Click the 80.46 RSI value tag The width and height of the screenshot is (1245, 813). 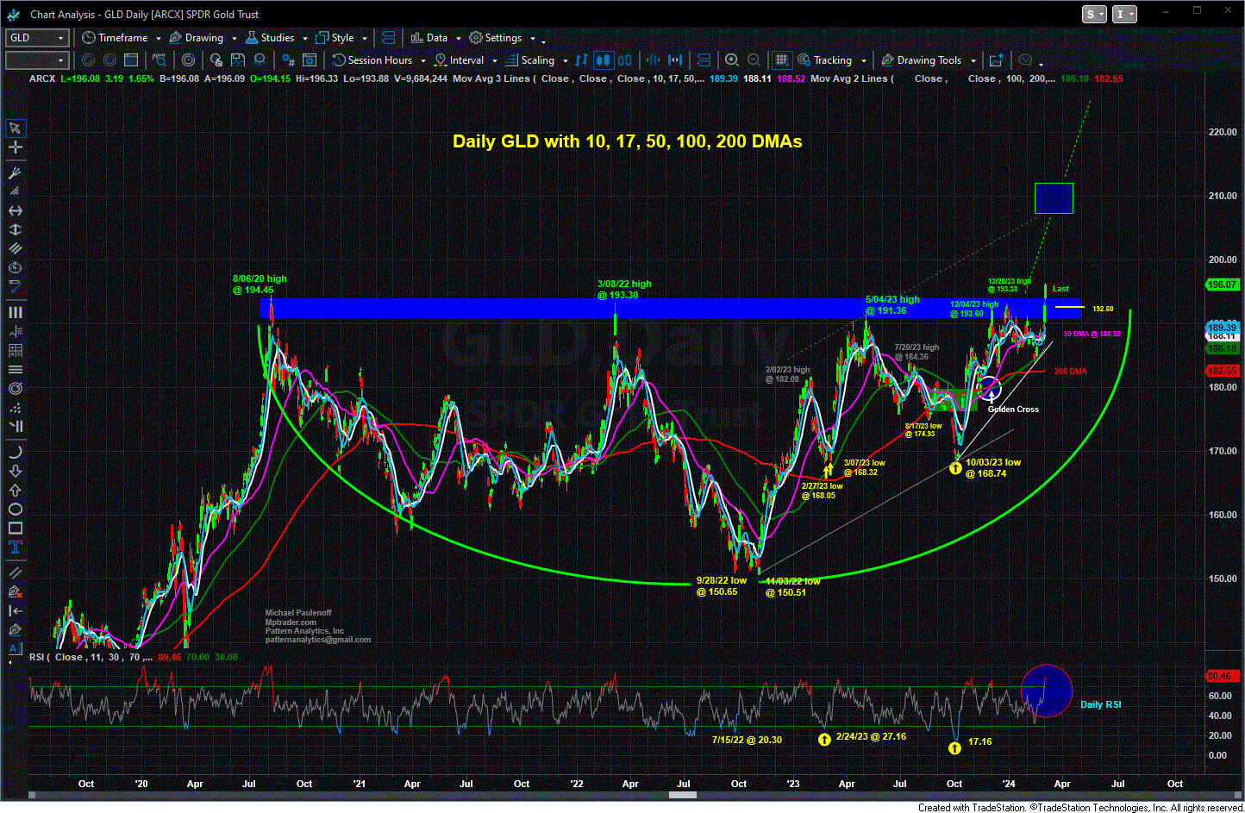pos(1223,676)
